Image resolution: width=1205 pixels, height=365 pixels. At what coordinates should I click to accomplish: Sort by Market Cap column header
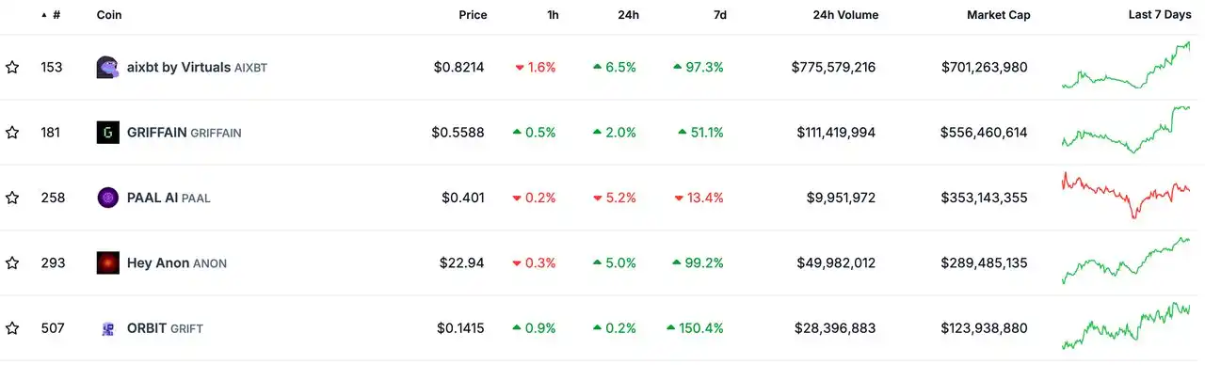tap(998, 15)
